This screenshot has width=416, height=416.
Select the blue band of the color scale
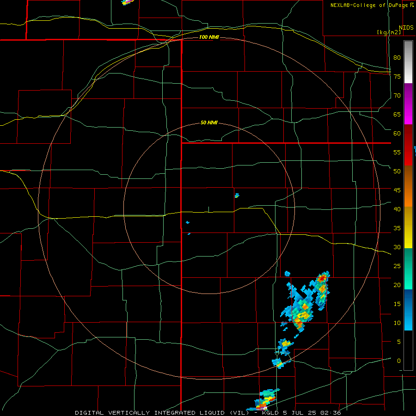(408, 310)
